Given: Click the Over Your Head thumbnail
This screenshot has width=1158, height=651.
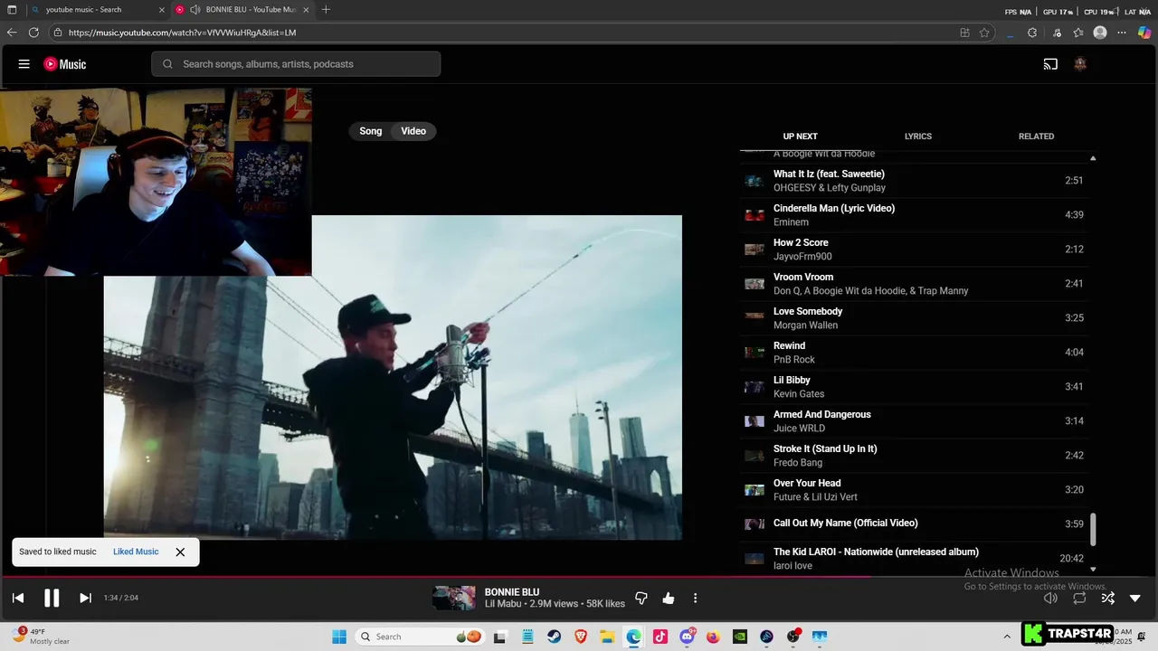Looking at the screenshot, I should pyautogui.click(x=755, y=490).
